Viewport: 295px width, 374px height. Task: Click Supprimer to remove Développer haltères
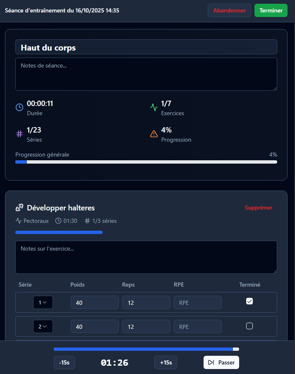pyautogui.click(x=259, y=208)
